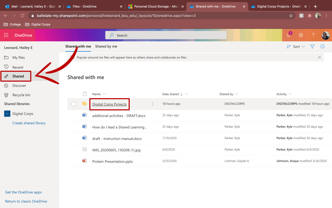This screenshot has width=332, height=208.
Task: Open the filter funnel icon
Action: [x=312, y=46]
